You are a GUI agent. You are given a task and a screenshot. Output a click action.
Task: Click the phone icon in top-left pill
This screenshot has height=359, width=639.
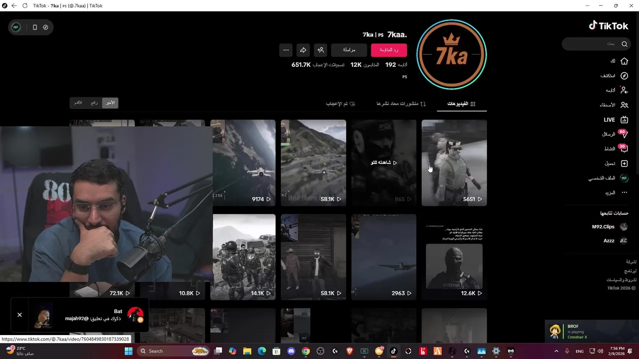point(34,27)
